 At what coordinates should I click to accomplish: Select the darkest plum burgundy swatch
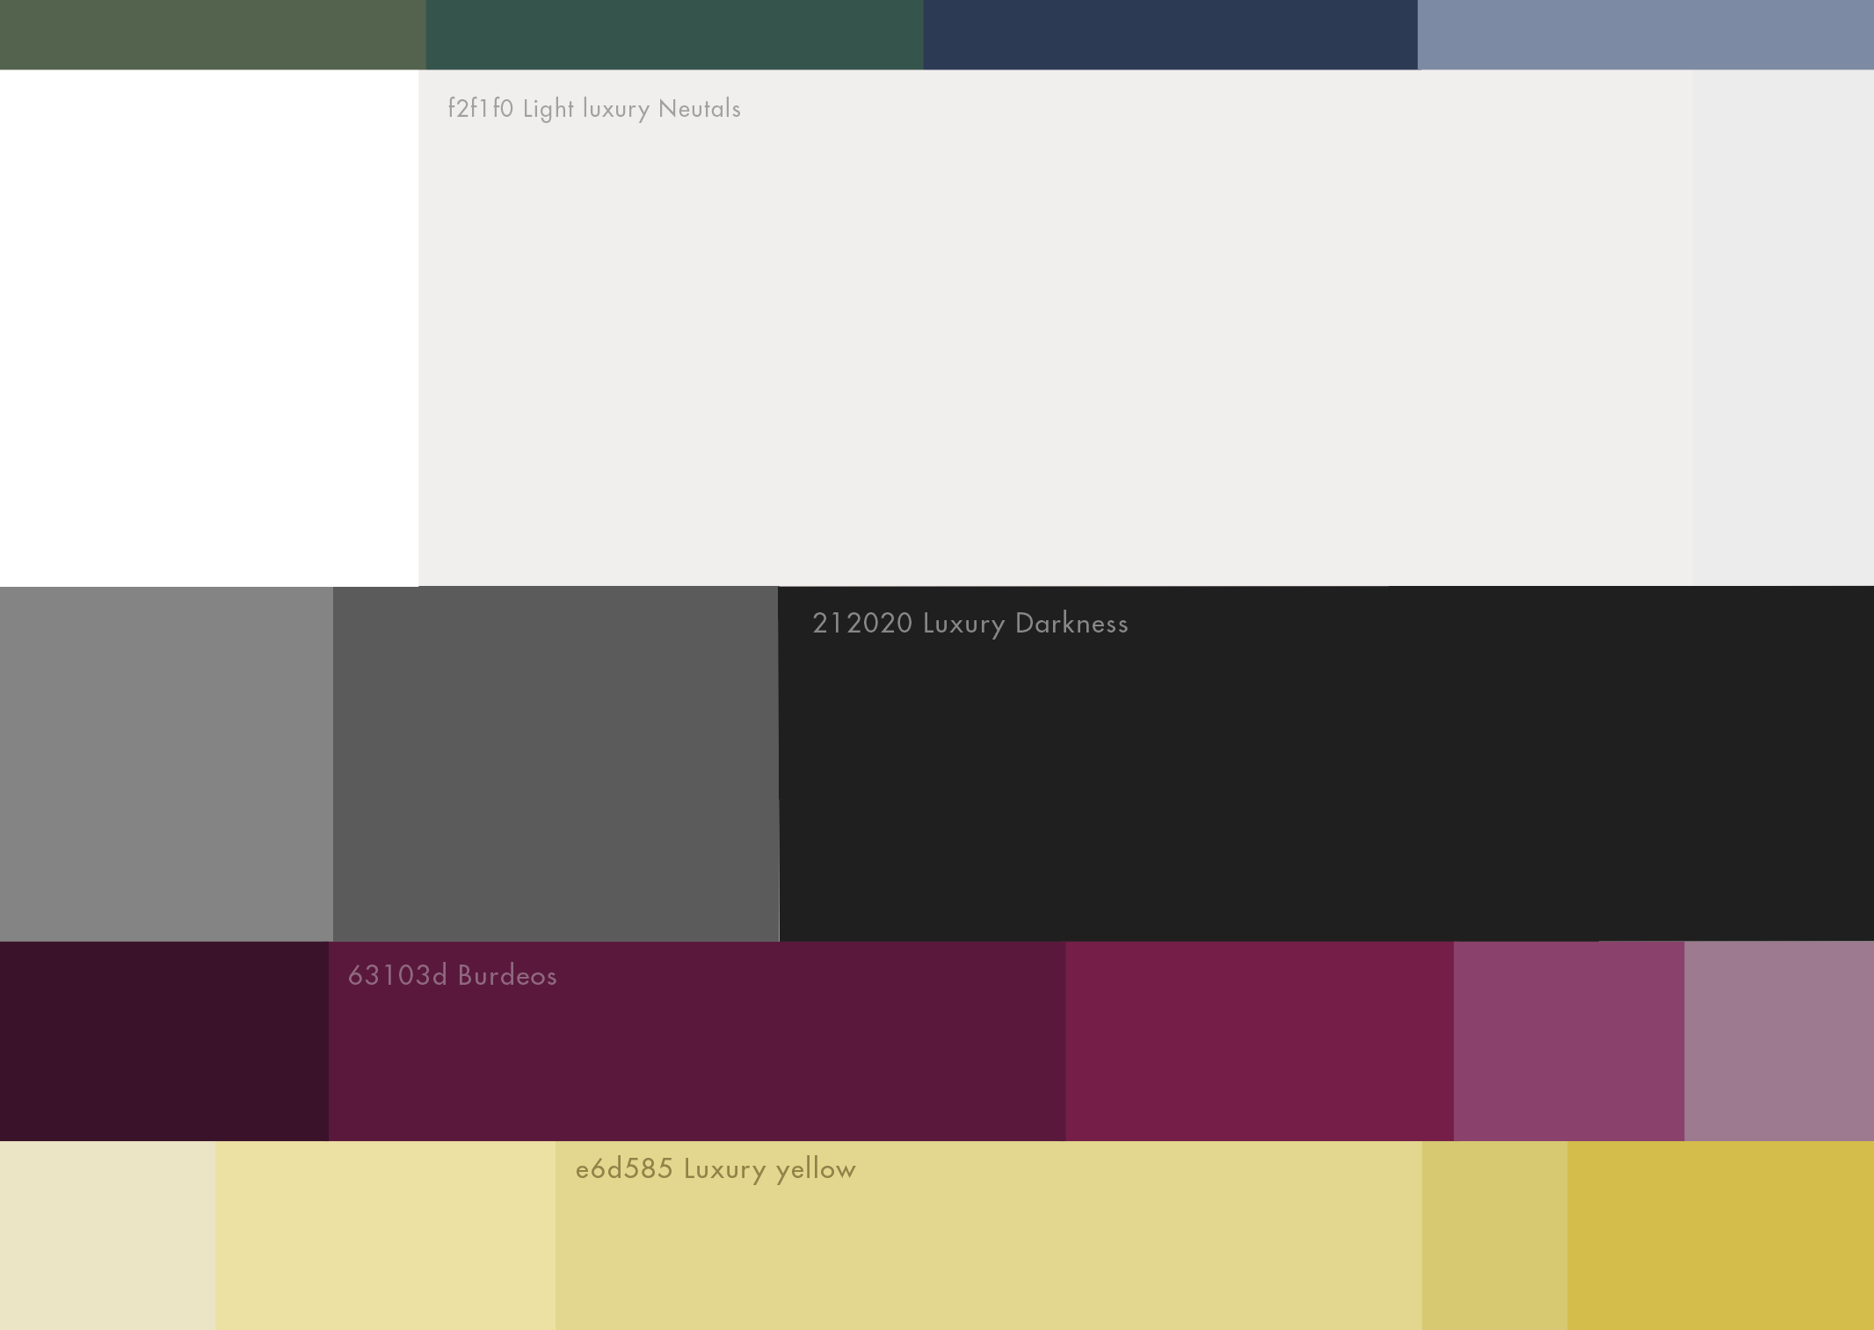pyautogui.click(x=164, y=1041)
